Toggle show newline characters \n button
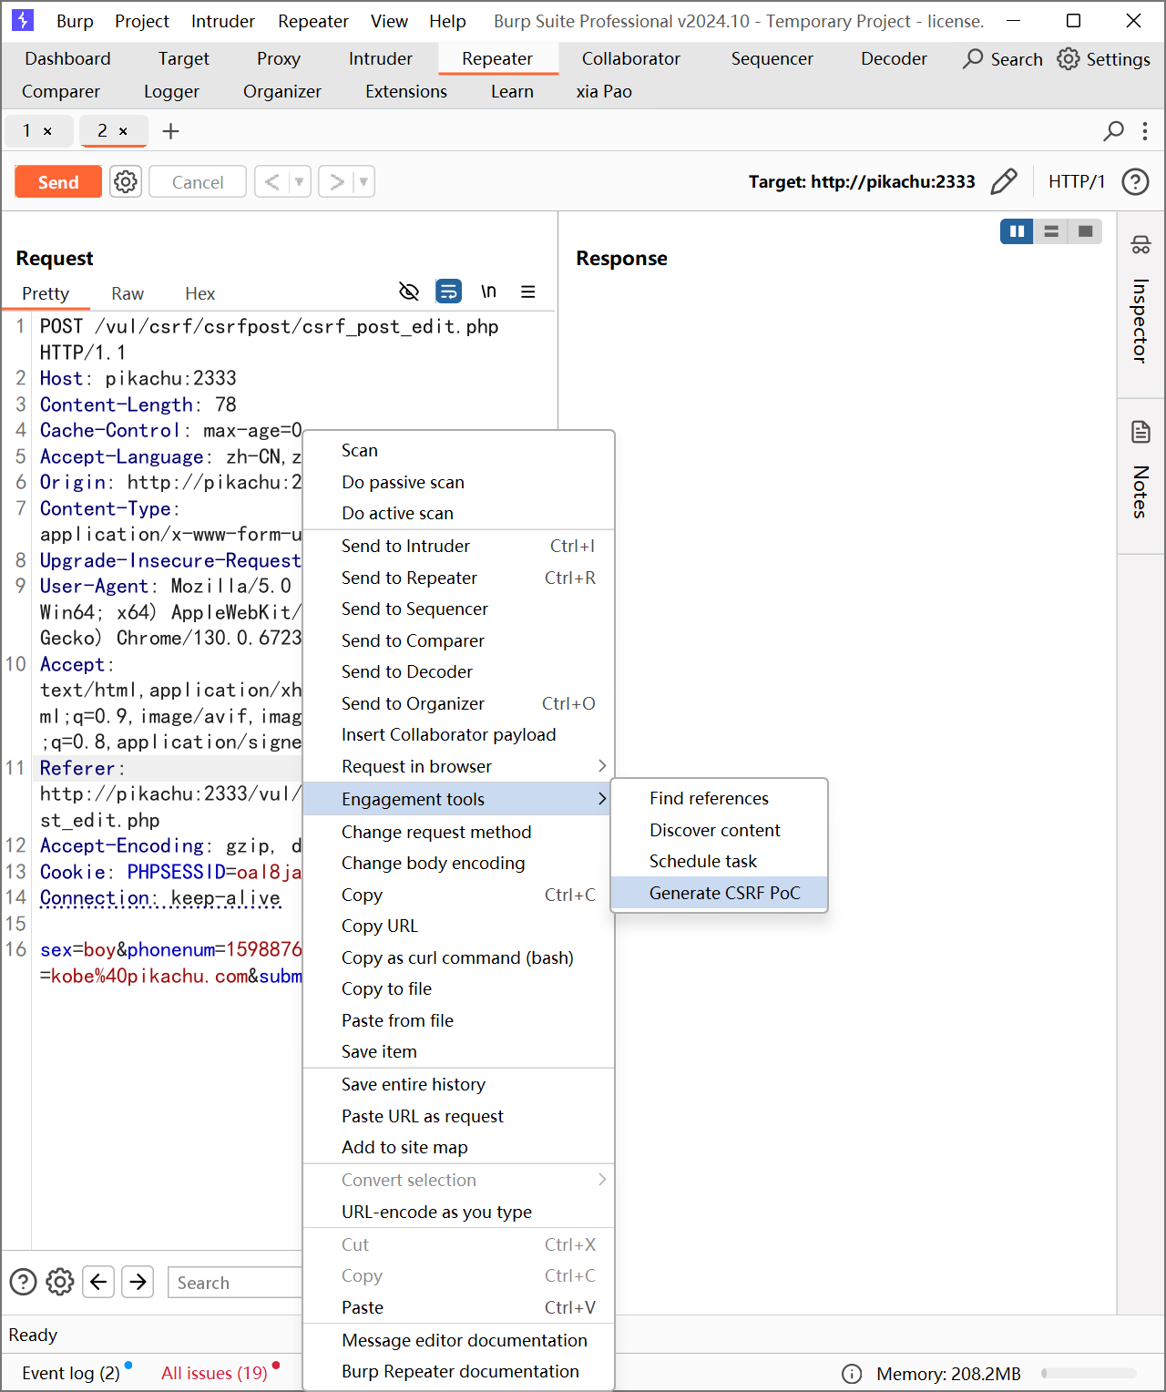The width and height of the screenshot is (1166, 1392). (488, 292)
